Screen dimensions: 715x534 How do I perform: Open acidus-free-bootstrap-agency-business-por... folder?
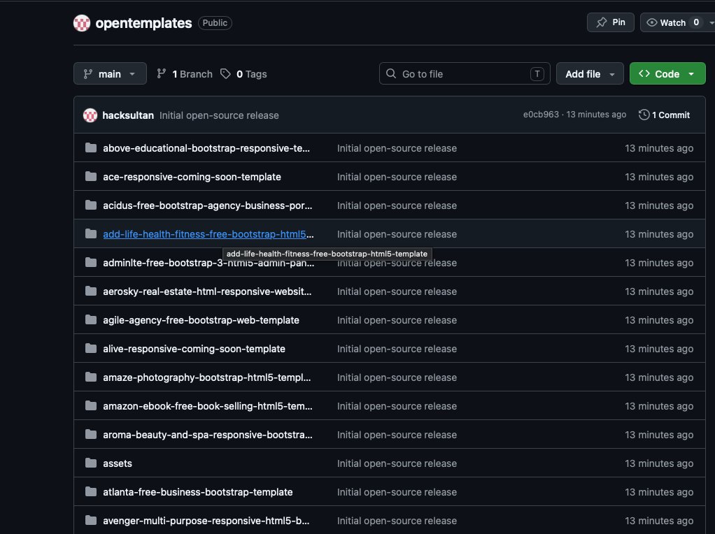[x=208, y=205]
